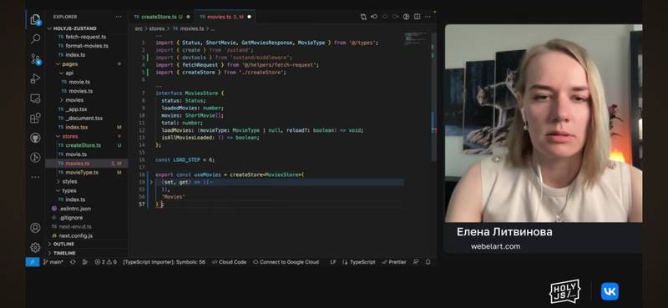Viewport: 668px width, 308px height.
Task: Click TypeScript Importer Symbols: 56 status entry
Action: tap(164, 262)
